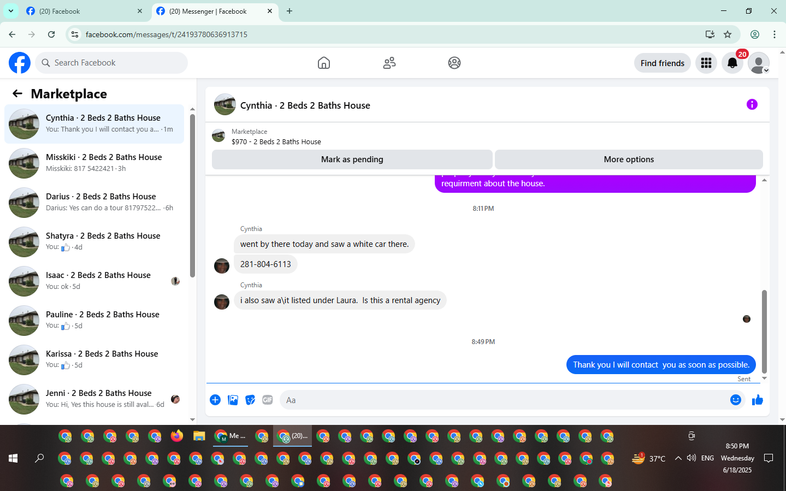786x491 pixels.
Task: Click the chat messages scrollbar
Action: pos(764,331)
